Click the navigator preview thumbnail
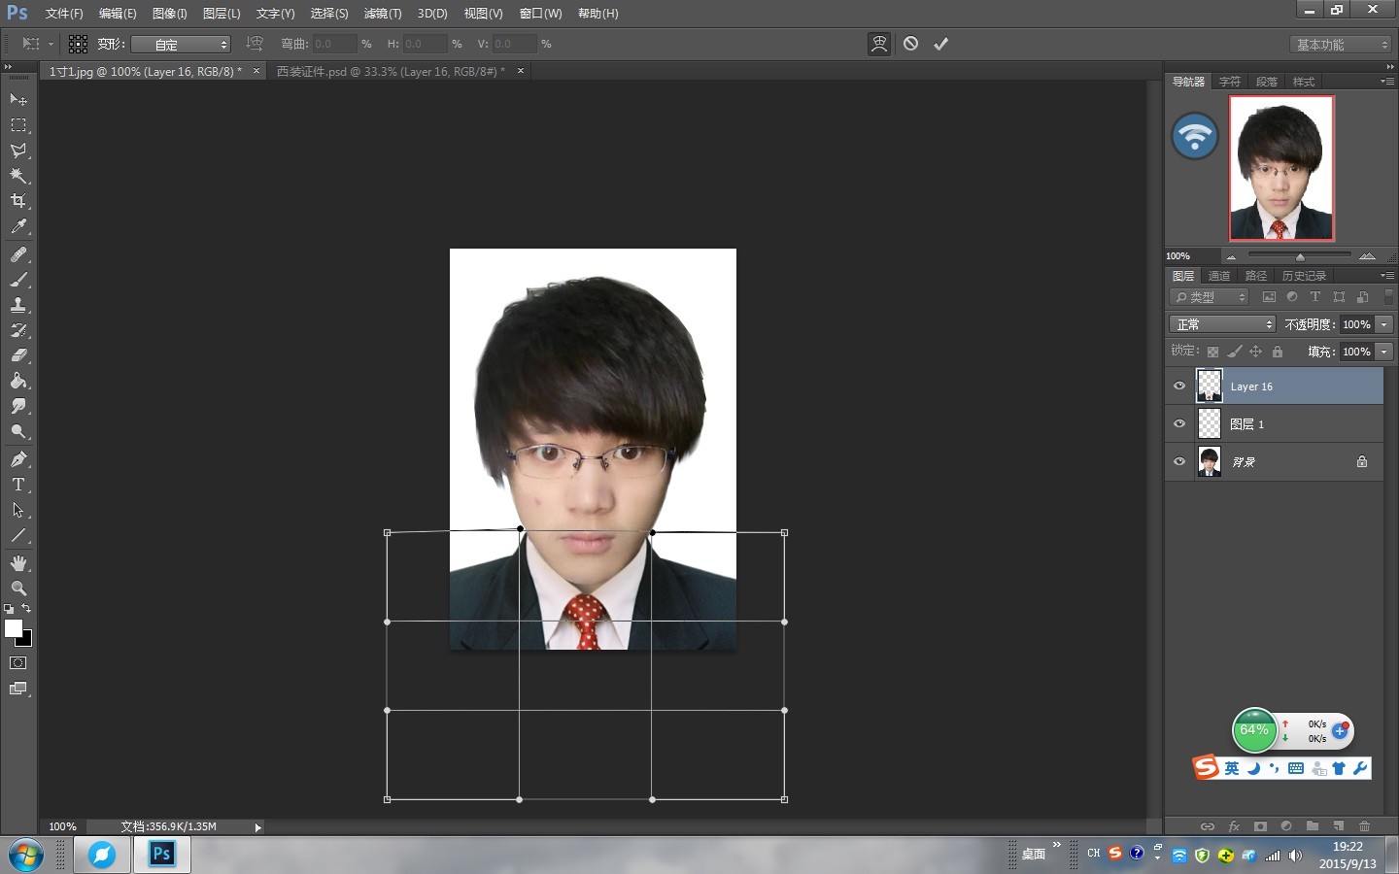 [1281, 168]
